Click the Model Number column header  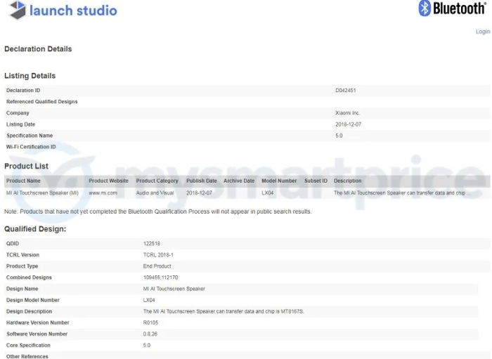tap(279, 181)
